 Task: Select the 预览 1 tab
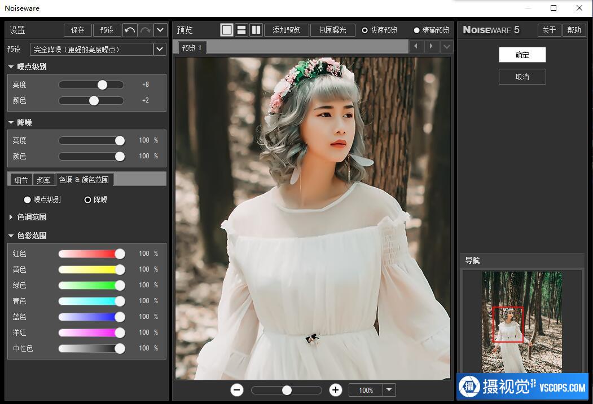pyautogui.click(x=192, y=47)
